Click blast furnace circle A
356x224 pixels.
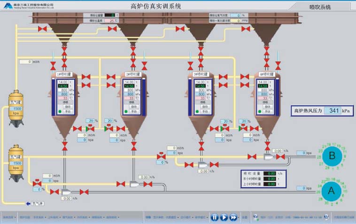331,190
